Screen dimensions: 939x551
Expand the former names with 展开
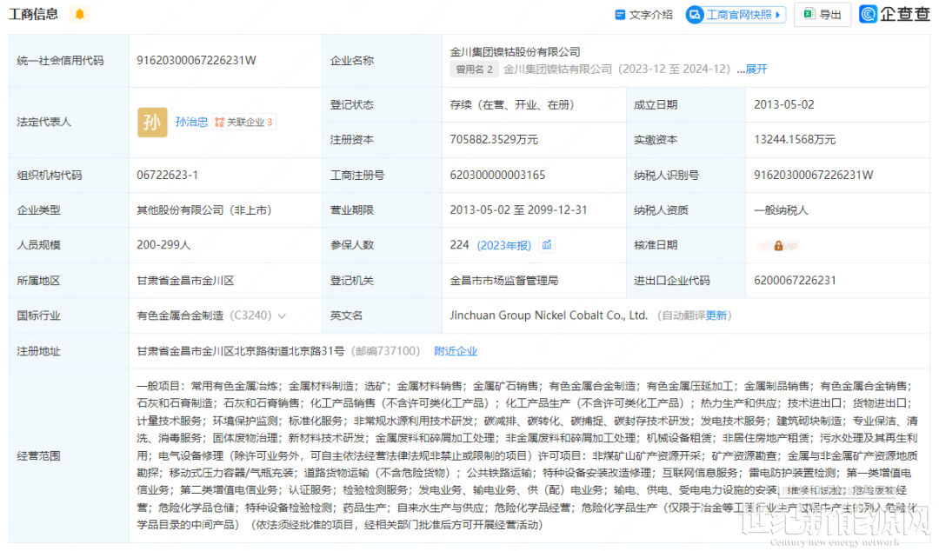click(x=756, y=69)
